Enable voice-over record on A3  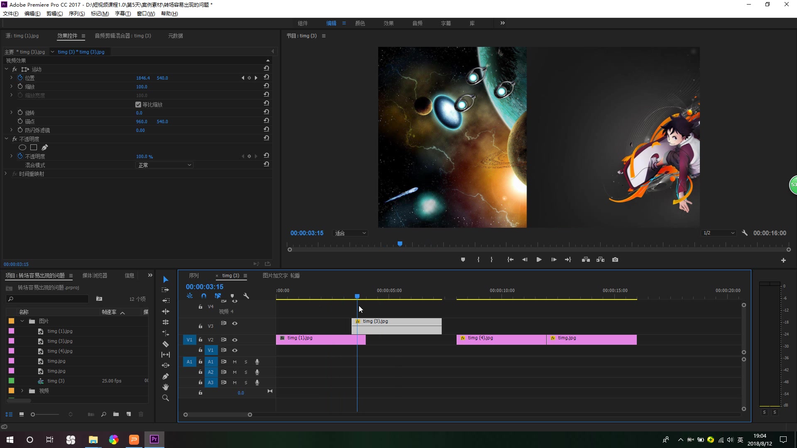click(257, 382)
